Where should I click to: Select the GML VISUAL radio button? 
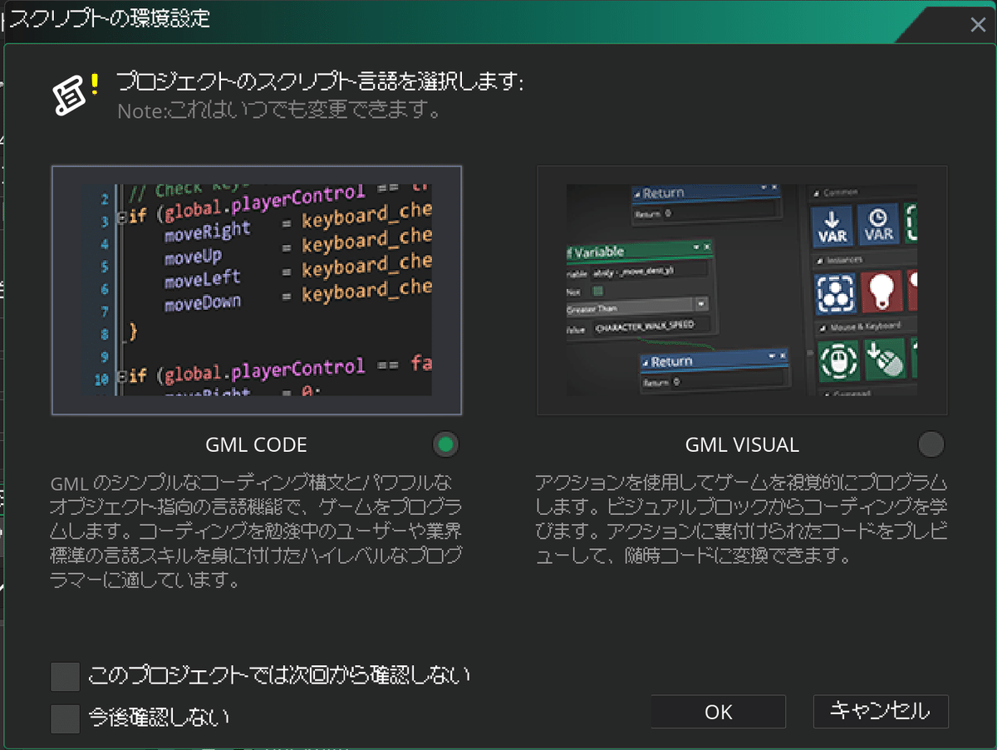[931, 444]
